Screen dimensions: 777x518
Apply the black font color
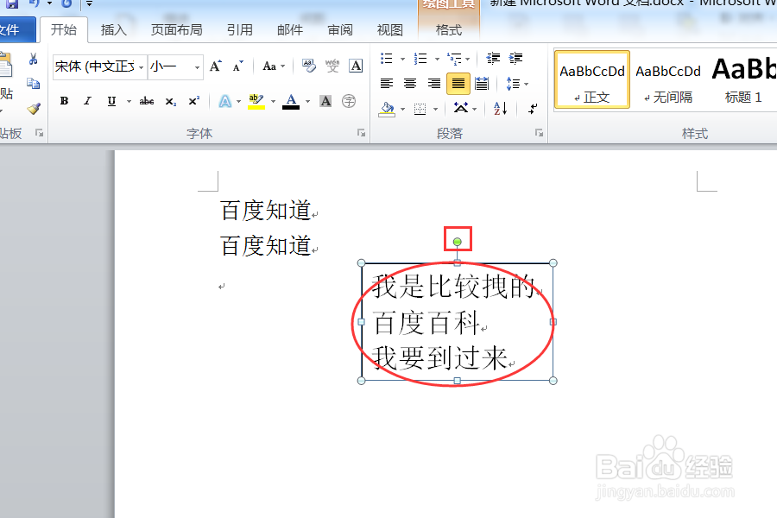[291, 101]
